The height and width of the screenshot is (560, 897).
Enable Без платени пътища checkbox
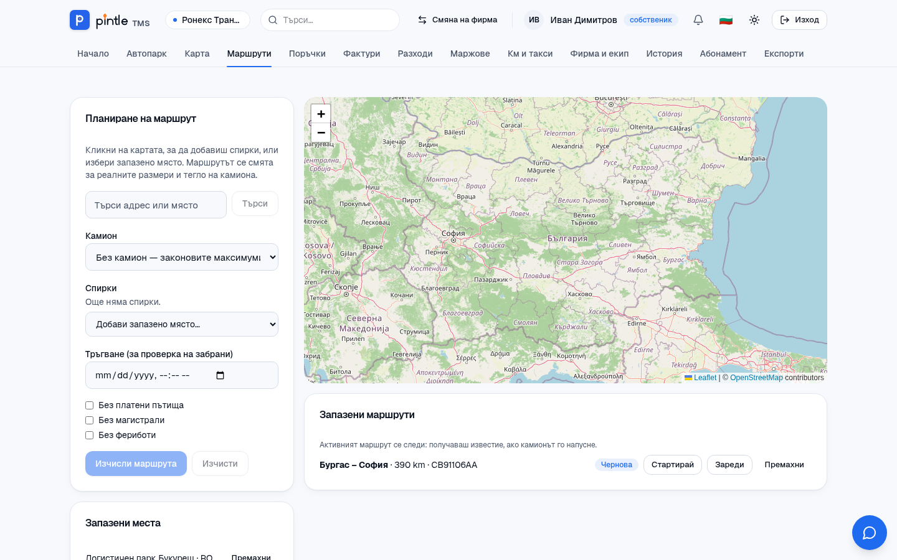click(89, 405)
